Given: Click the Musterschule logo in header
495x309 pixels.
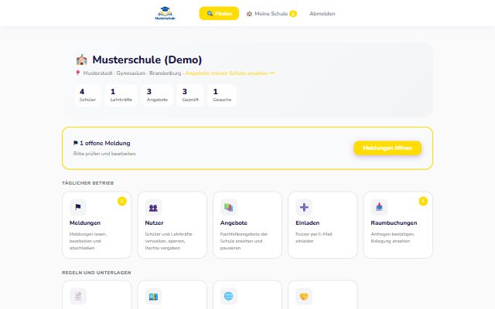Looking at the screenshot, I should pos(165,13).
